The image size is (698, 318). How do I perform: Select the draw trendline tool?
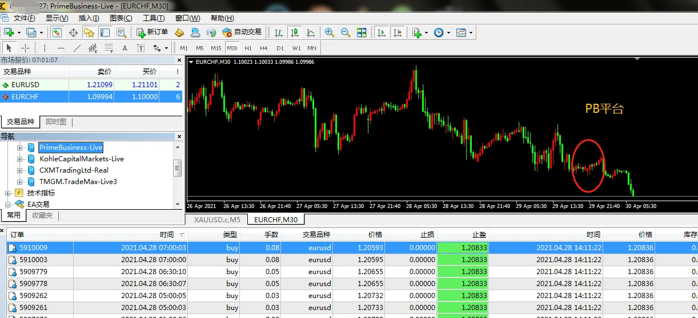click(x=77, y=48)
